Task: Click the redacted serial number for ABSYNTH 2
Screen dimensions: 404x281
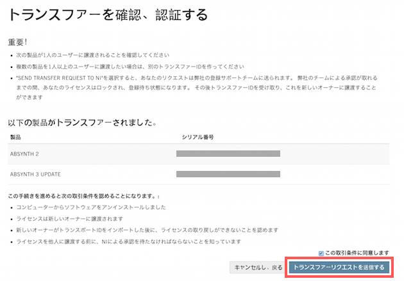Action: 228,154
